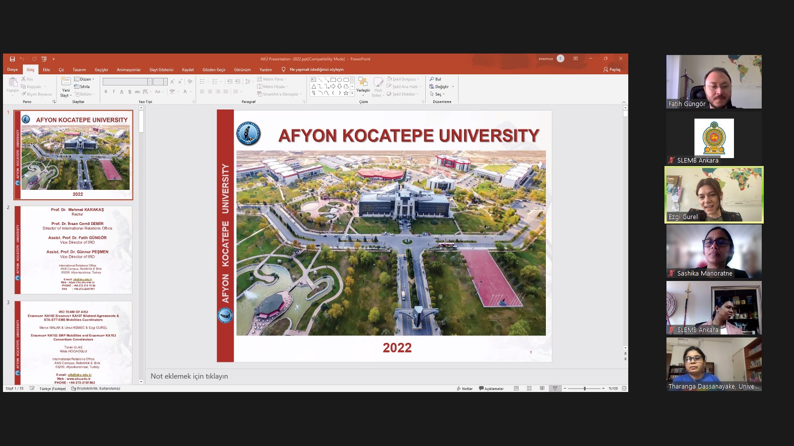Click the Türkçe (Türkiye) language indicator
The width and height of the screenshot is (794, 446).
pyautogui.click(x=53, y=389)
